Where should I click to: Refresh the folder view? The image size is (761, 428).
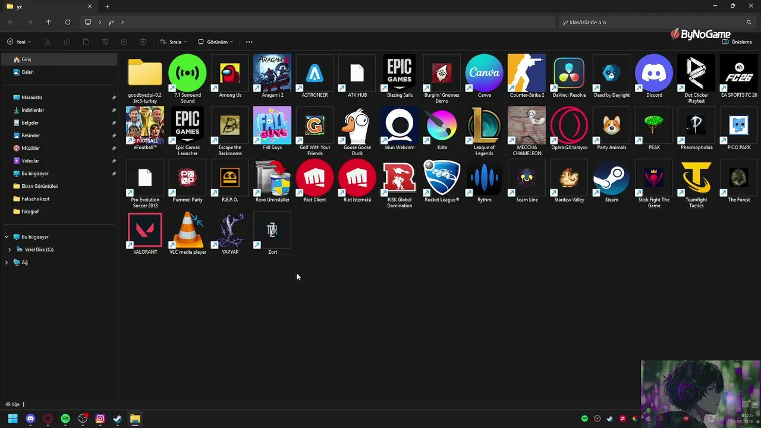[68, 22]
